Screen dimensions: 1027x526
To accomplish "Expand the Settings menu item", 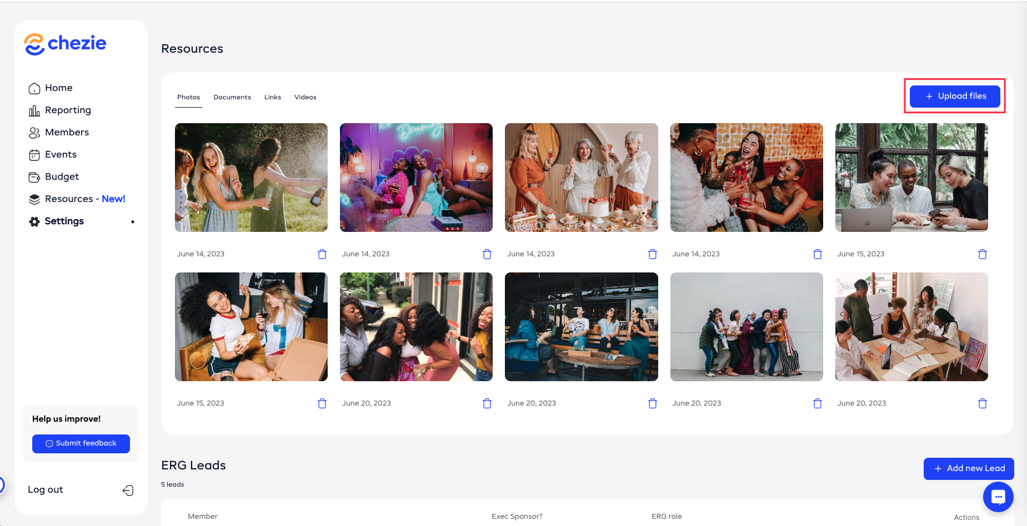I will [64, 221].
